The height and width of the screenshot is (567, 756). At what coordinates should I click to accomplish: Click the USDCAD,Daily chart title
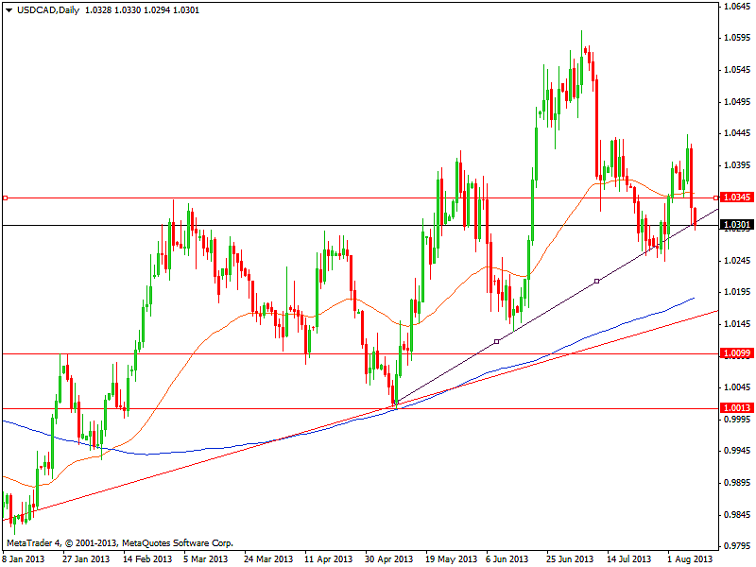click(45, 9)
